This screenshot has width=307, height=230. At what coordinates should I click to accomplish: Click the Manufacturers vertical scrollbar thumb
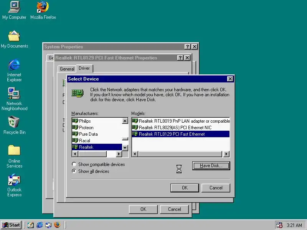pos(125,139)
